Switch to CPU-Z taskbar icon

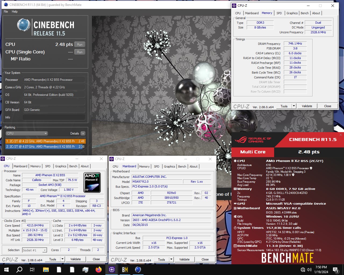tap(112, 270)
